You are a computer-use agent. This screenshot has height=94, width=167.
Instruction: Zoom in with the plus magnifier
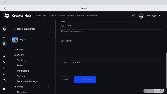coord(159,91)
